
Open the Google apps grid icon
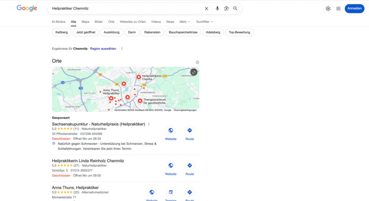tap(338, 9)
